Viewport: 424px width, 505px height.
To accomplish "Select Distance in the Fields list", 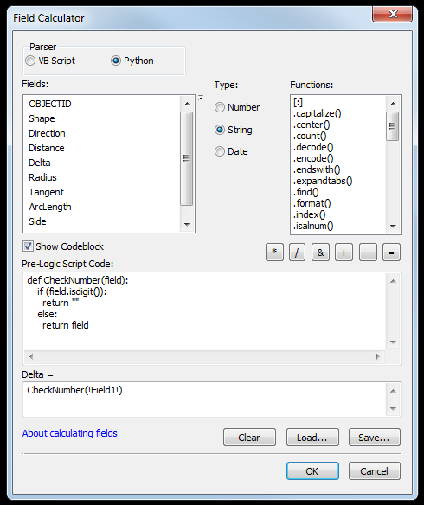I will [47, 148].
